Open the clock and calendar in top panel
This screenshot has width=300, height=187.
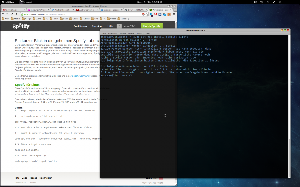click(150, 2)
